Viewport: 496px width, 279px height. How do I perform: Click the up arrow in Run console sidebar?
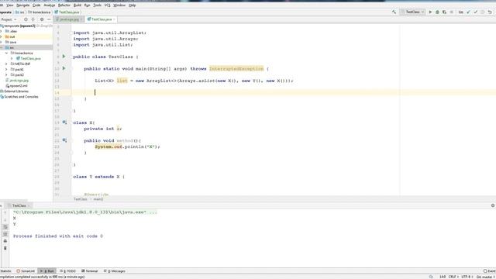(x=5, y=212)
